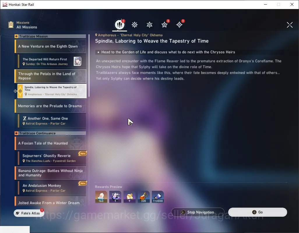Click the Amphoreus location pin in details
This screenshot has width=299, height=233.
[96, 35]
